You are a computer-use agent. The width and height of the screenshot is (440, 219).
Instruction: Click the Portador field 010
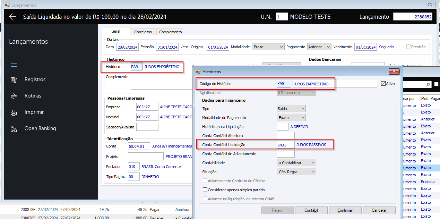click(x=134, y=167)
